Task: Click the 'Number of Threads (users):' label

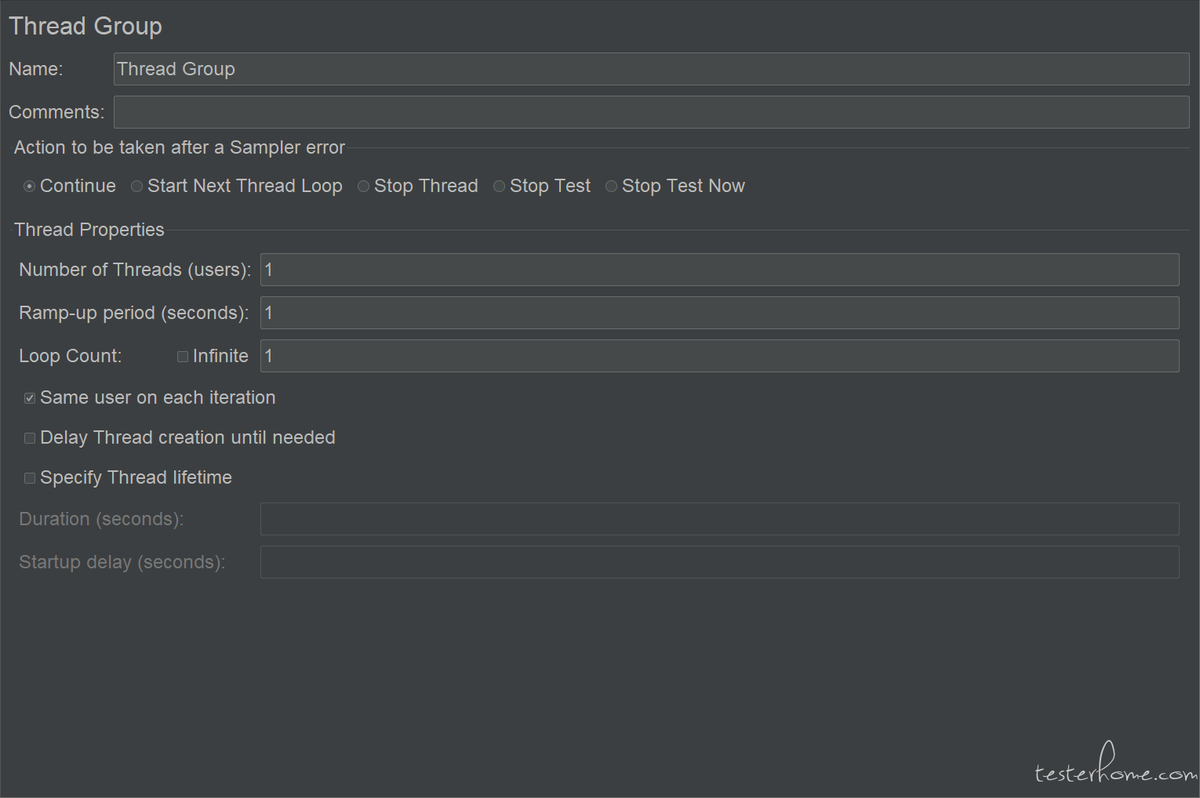Action: [x=135, y=270]
